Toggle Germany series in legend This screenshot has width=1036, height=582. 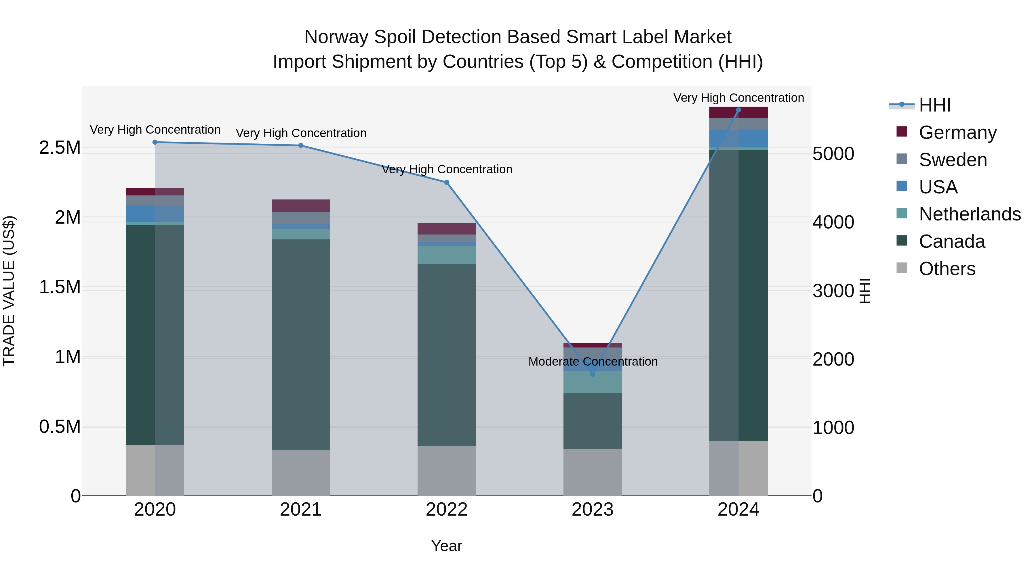click(x=946, y=132)
